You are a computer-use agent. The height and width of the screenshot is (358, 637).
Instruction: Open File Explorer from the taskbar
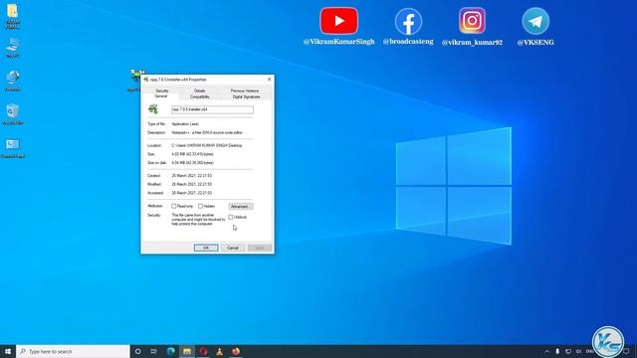coord(187,351)
